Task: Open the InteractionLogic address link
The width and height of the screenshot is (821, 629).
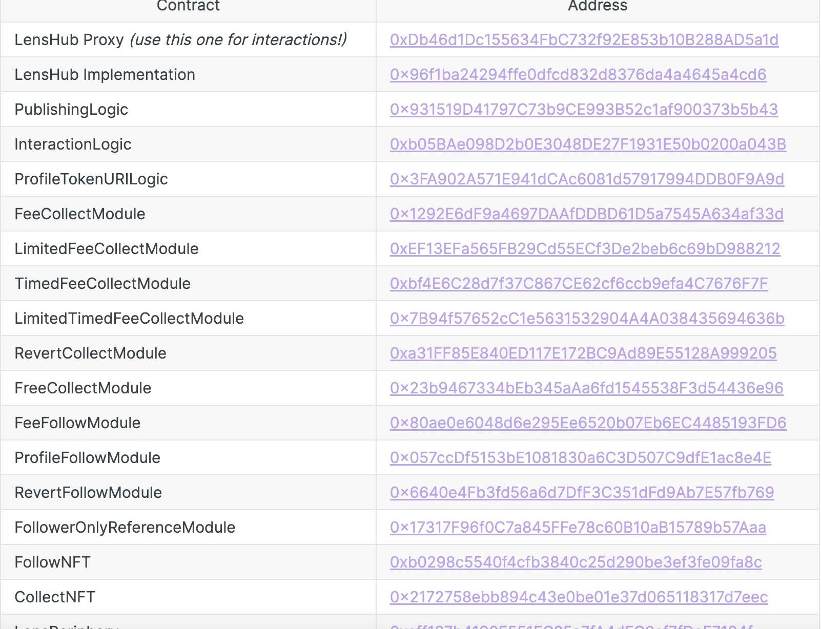Action: point(587,144)
